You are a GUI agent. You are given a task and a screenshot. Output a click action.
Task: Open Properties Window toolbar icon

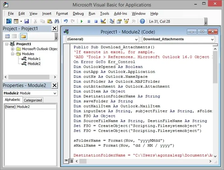click(119, 21)
